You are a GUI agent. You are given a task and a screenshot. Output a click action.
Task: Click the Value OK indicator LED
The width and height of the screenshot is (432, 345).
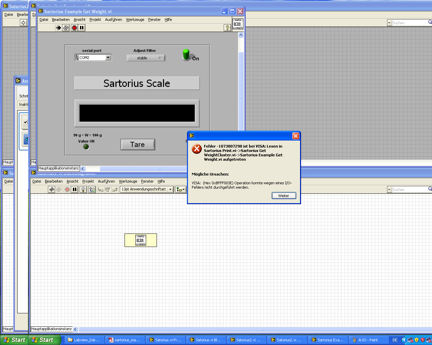tap(86, 147)
